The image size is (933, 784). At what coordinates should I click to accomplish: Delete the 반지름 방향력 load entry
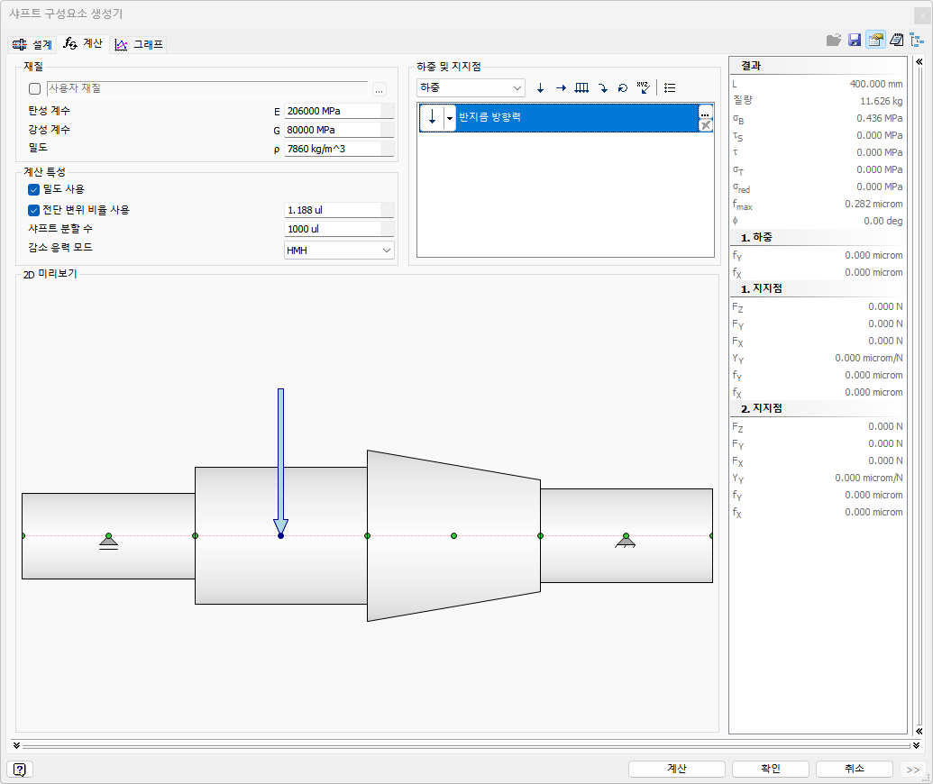(705, 125)
